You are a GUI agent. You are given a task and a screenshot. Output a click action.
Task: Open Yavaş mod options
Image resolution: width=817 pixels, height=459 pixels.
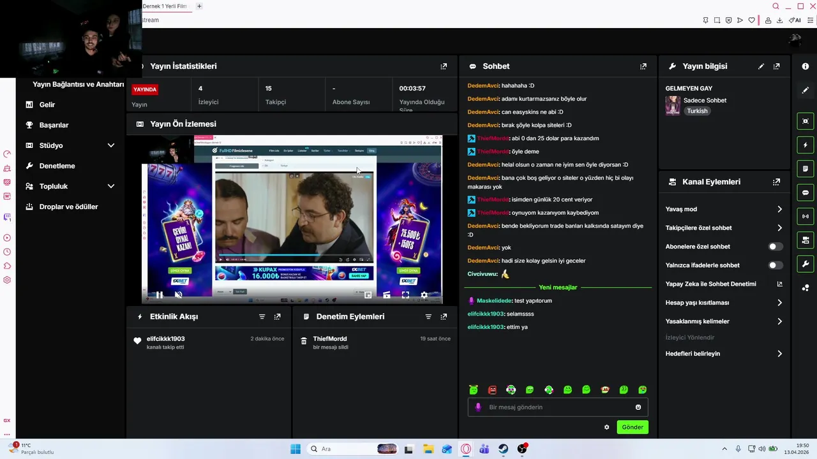pos(724,209)
